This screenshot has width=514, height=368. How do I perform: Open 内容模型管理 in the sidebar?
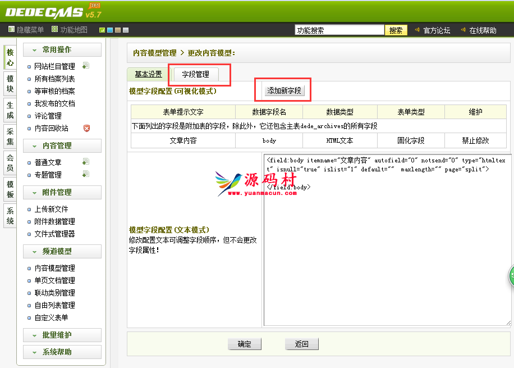(54, 269)
